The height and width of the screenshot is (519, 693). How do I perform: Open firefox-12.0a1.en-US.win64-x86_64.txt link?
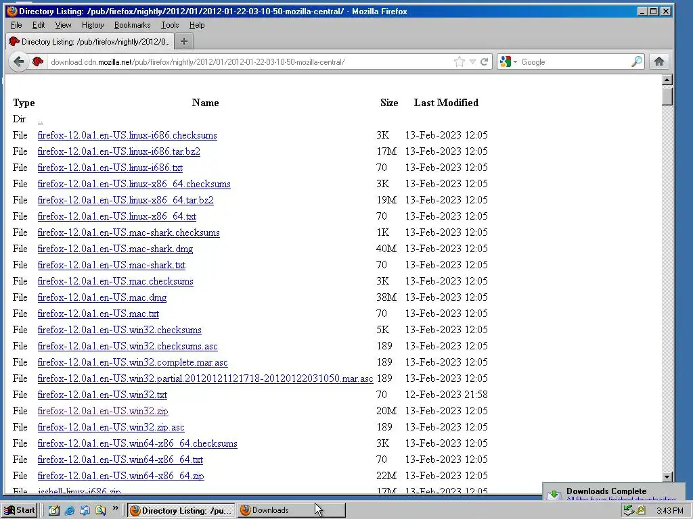point(120,460)
